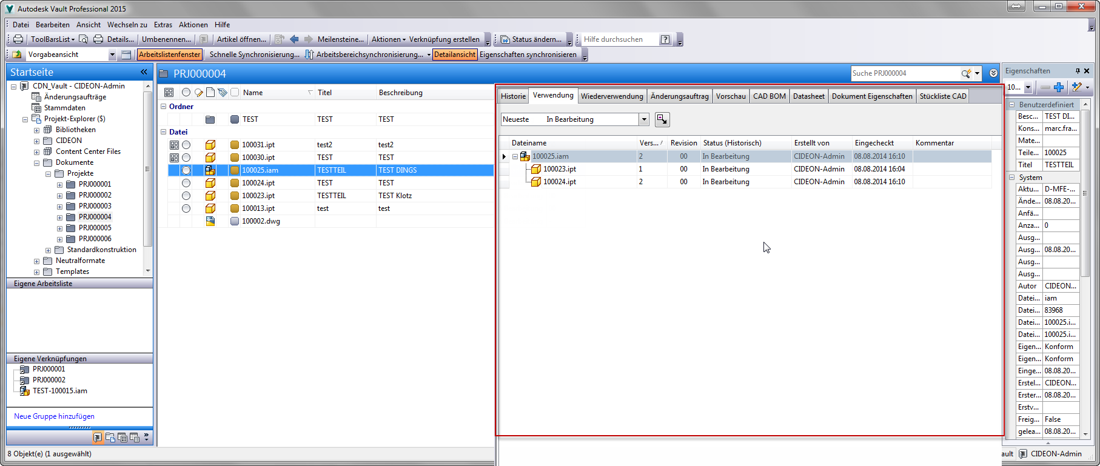Collapse the Benutzerdefiniert property group
The height and width of the screenshot is (466, 1100).
point(1011,105)
